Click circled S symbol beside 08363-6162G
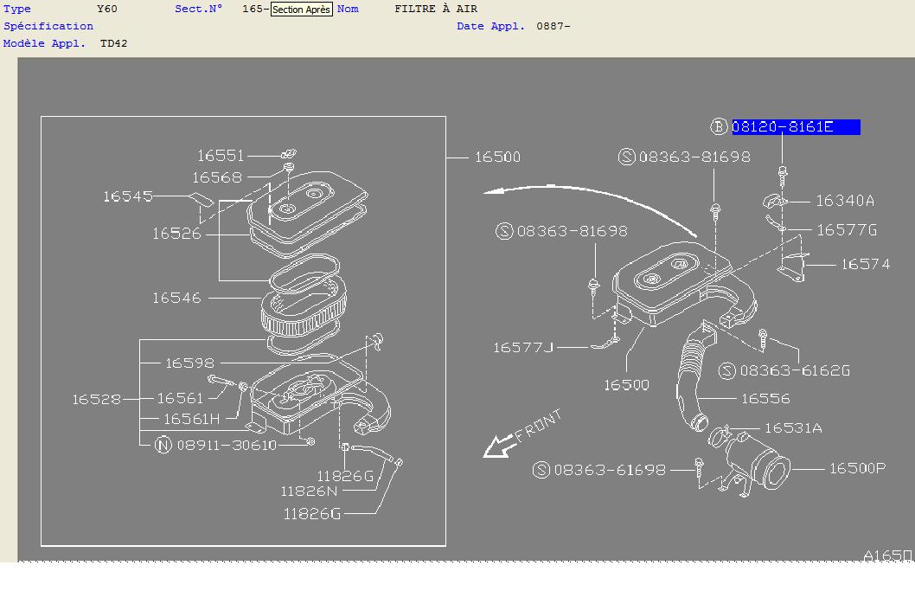Viewport: 915px width, 604px height. coord(726,370)
